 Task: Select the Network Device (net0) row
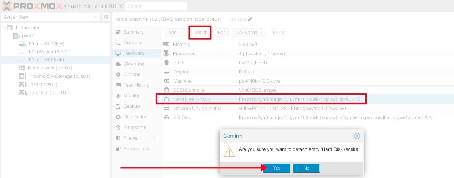[x=308, y=109]
